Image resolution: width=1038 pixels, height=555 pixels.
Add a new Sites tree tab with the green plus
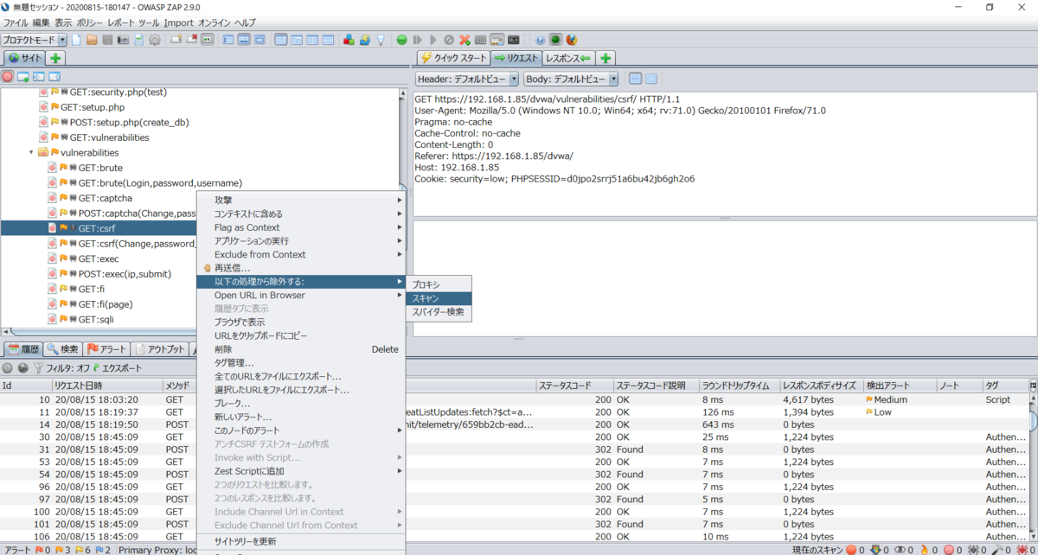pyautogui.click(x=55, y=58)
